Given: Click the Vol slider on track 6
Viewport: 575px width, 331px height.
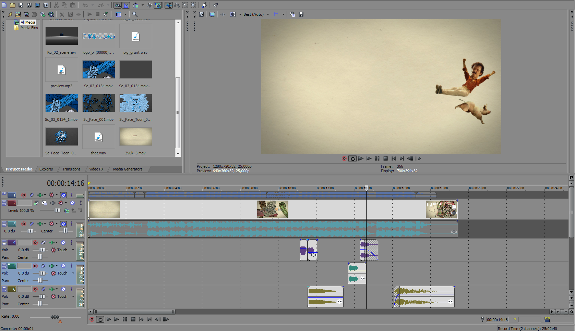Looking at the screenshot, I should coord(42,296).
